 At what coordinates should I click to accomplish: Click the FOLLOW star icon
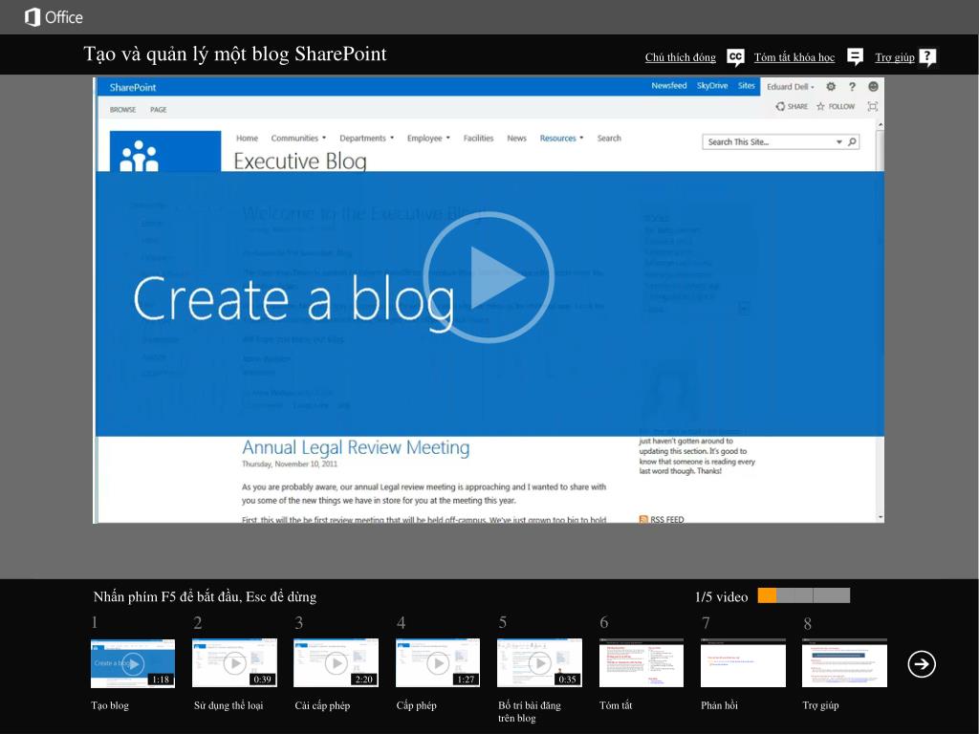click(x=820, y=107)
